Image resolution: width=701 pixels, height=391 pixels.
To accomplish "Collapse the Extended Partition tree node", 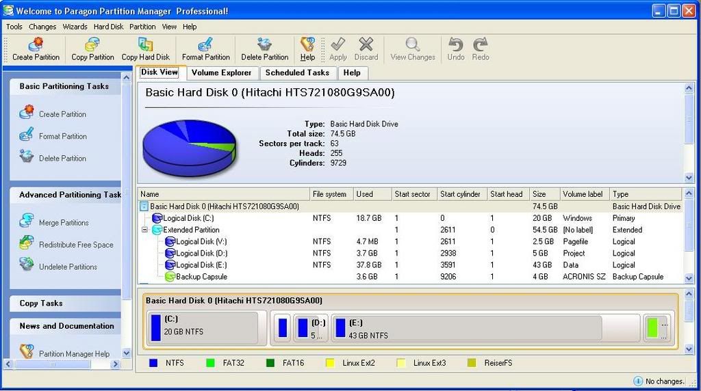I will coord(145,230).
